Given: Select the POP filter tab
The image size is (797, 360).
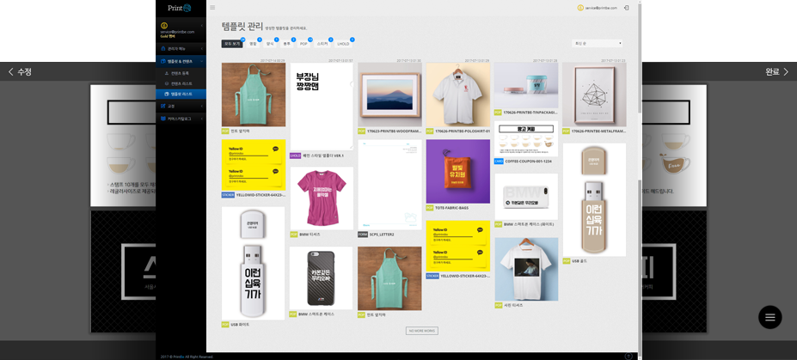Looking at the screenshot, I should [303, 44].
